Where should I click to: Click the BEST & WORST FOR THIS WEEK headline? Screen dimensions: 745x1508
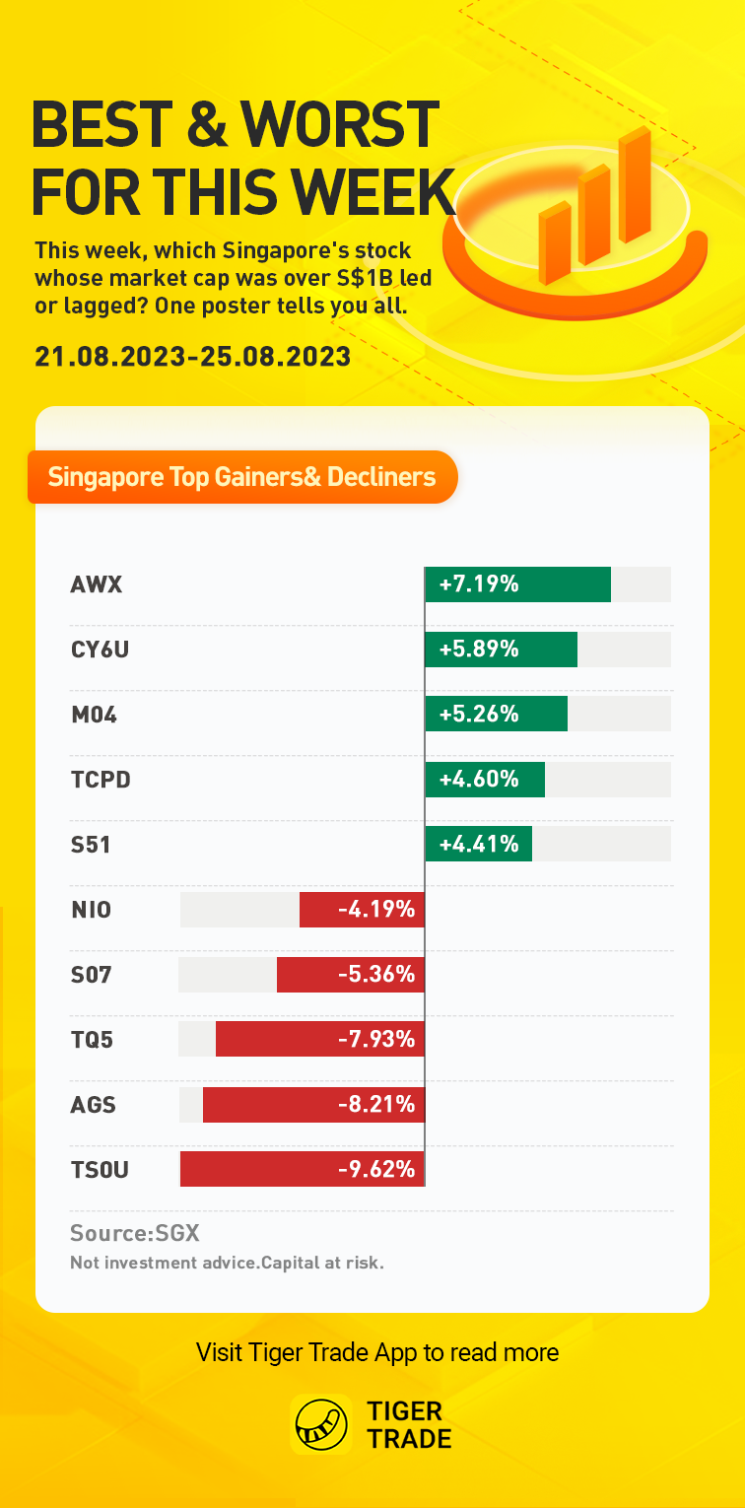point(241,157)
